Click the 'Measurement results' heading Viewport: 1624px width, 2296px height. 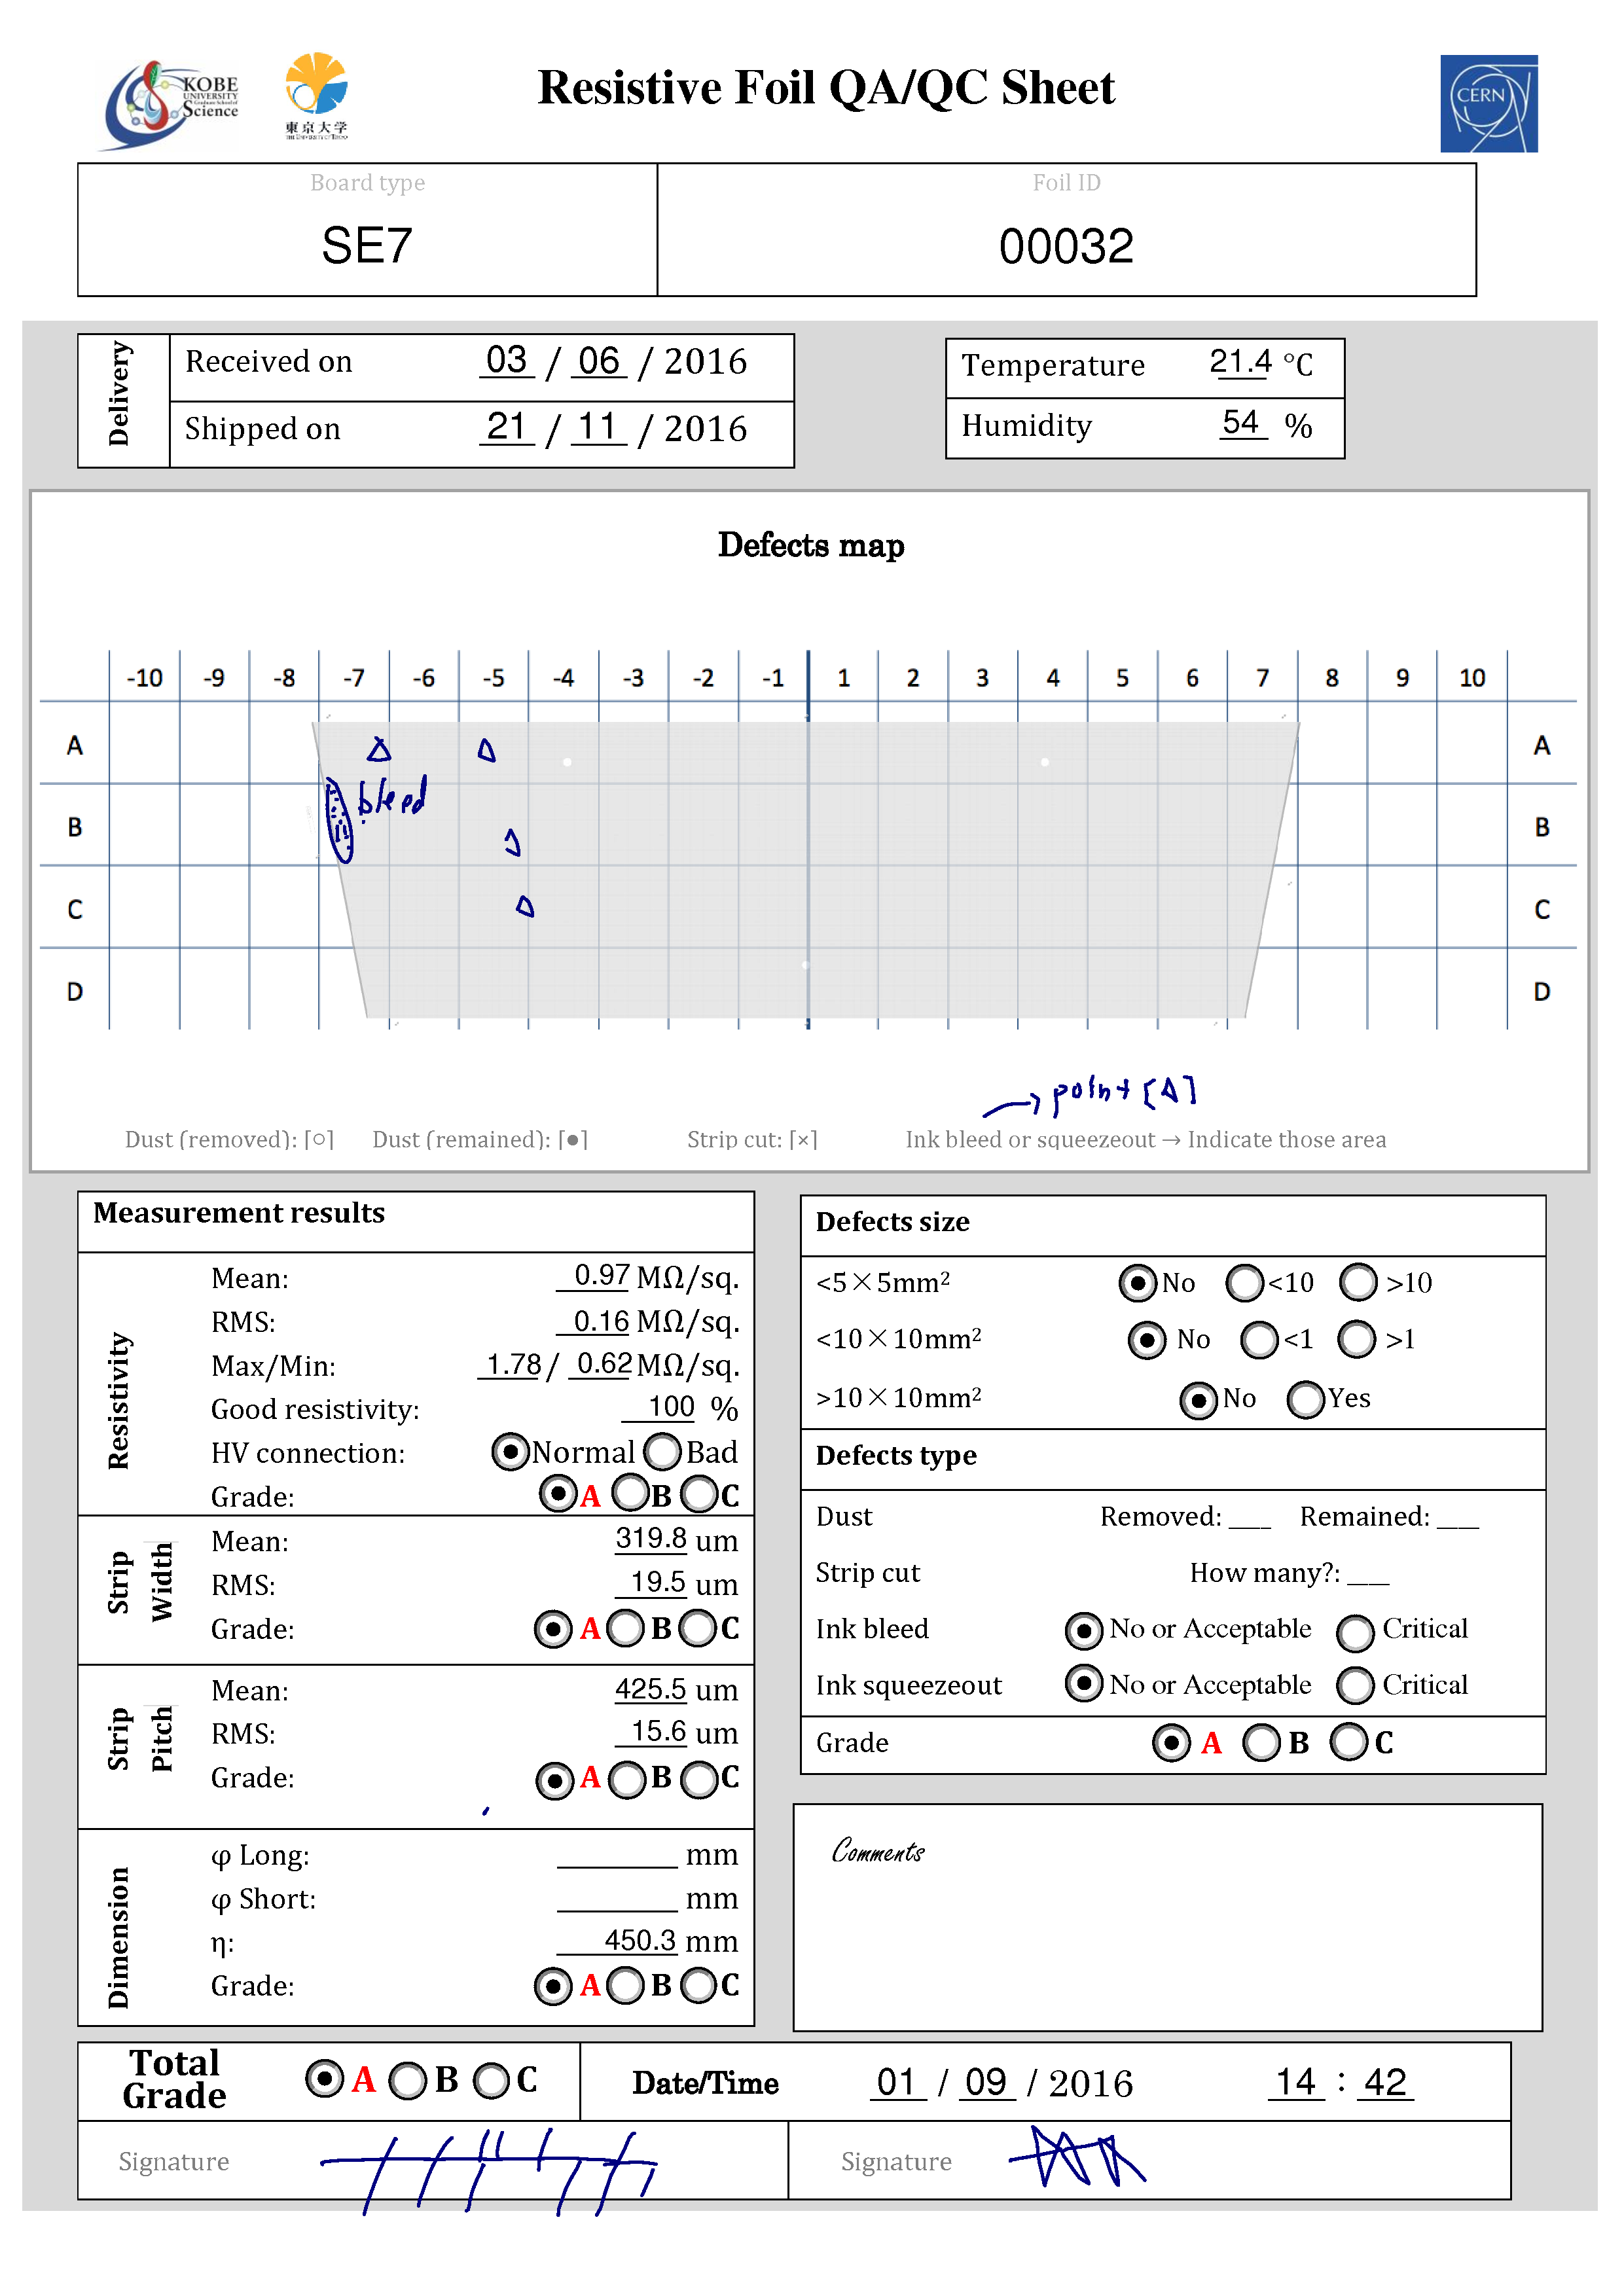239,1213
